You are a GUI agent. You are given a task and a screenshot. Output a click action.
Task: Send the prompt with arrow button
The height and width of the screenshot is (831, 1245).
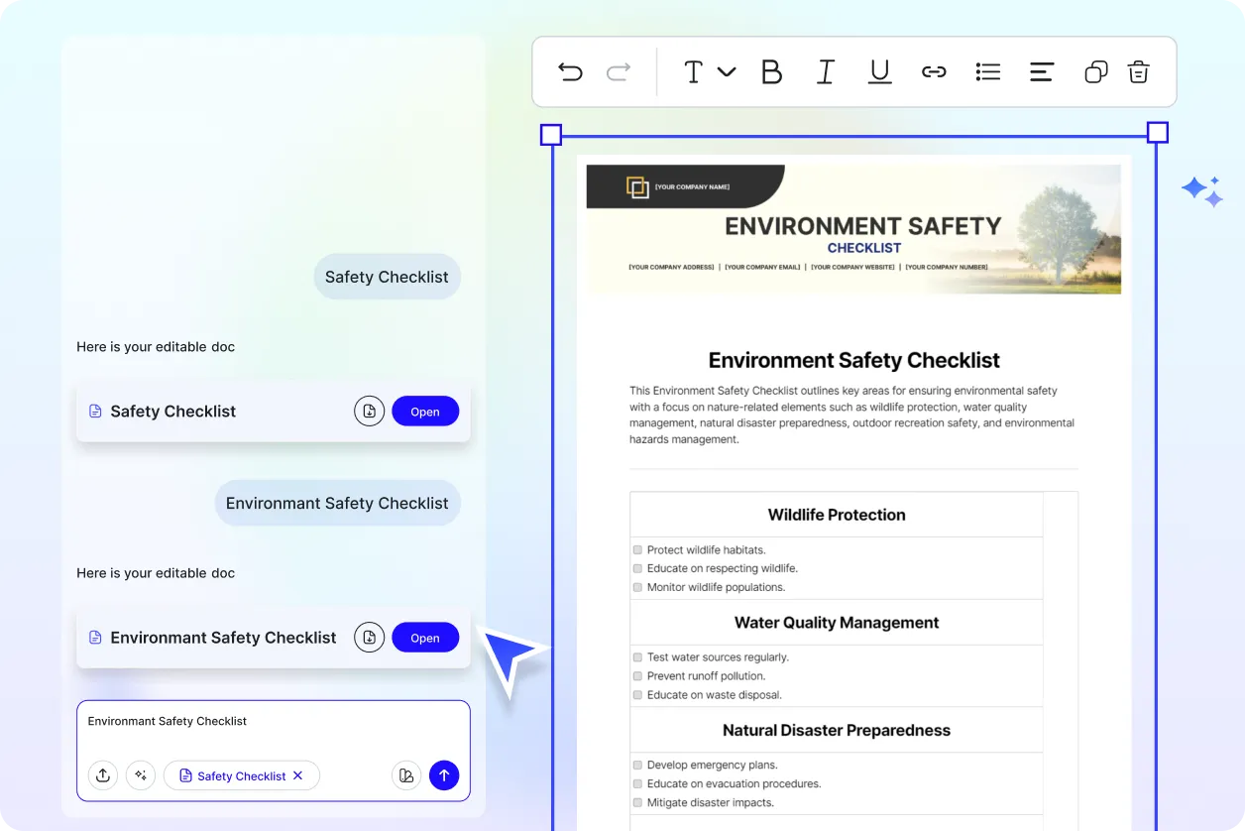tap(444, 775)
